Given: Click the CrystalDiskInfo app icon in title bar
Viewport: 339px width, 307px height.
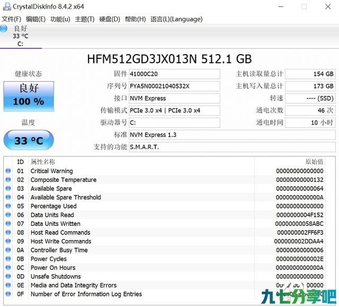Looking at the screenshot, I should [x=7, y=6].
